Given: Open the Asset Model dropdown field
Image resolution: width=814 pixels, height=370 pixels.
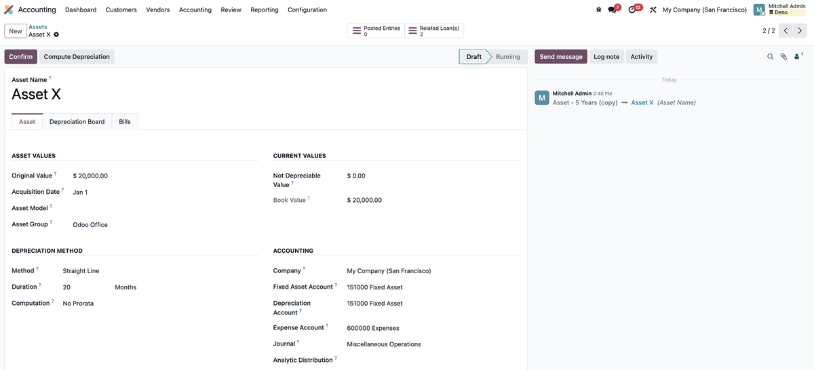Looking at the screenshot, I should [x=165, y=208].
